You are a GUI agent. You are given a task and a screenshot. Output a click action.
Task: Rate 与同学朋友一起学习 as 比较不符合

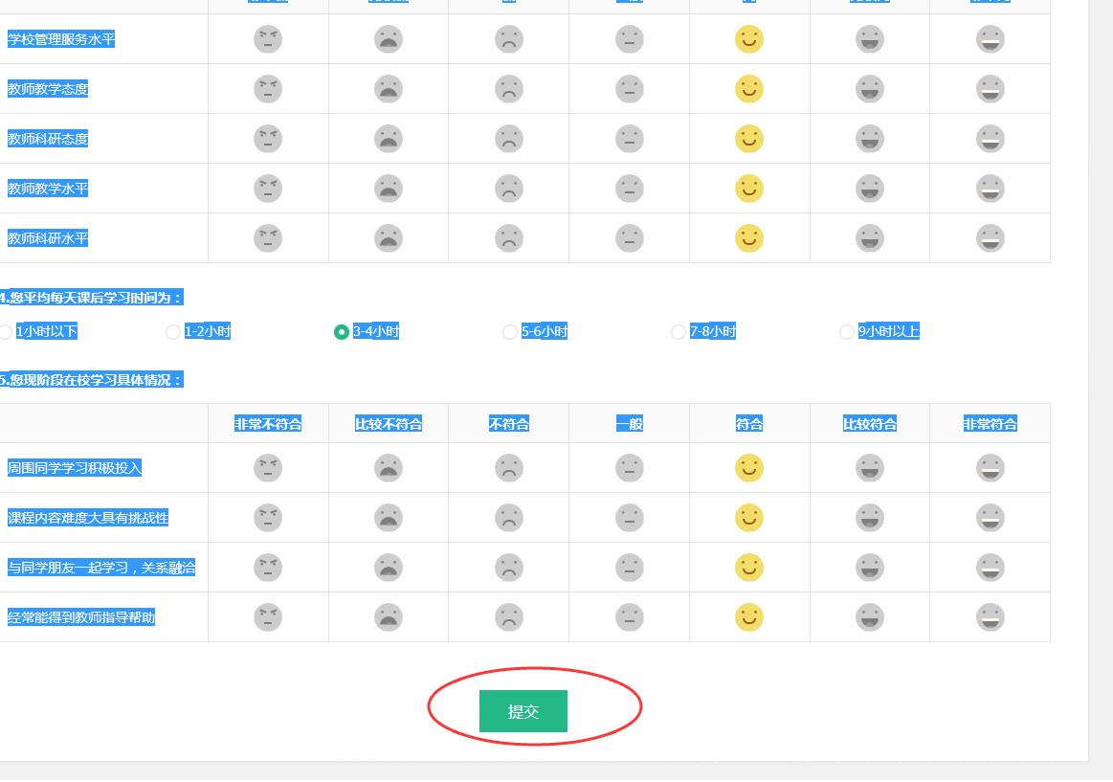pos(389,568)
